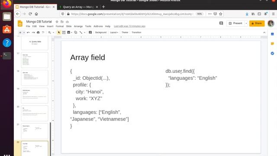Open the page actions three-dot menu
Viewport: 277px width, 156px height.
209,14
